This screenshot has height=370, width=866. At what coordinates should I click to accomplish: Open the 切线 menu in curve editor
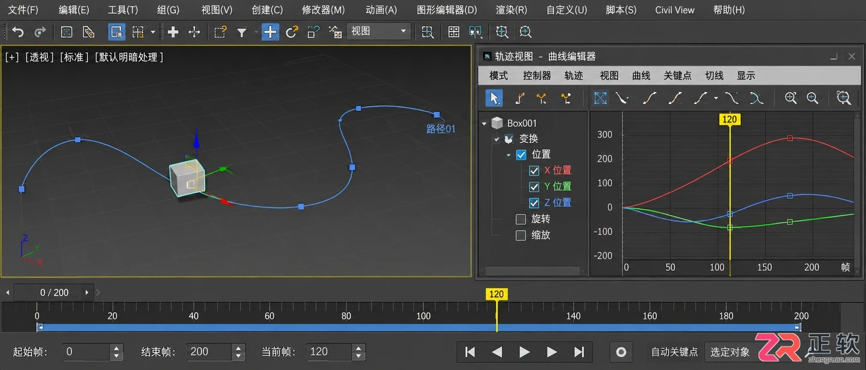(714, 76)
